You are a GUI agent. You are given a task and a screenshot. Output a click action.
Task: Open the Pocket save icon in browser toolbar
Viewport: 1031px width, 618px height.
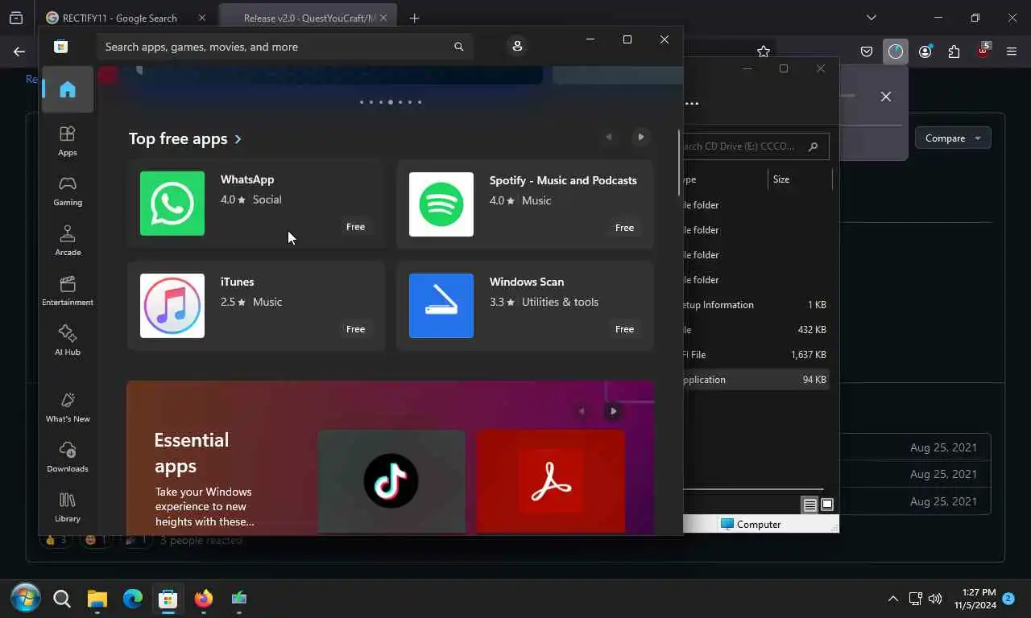tap(867, 51)
